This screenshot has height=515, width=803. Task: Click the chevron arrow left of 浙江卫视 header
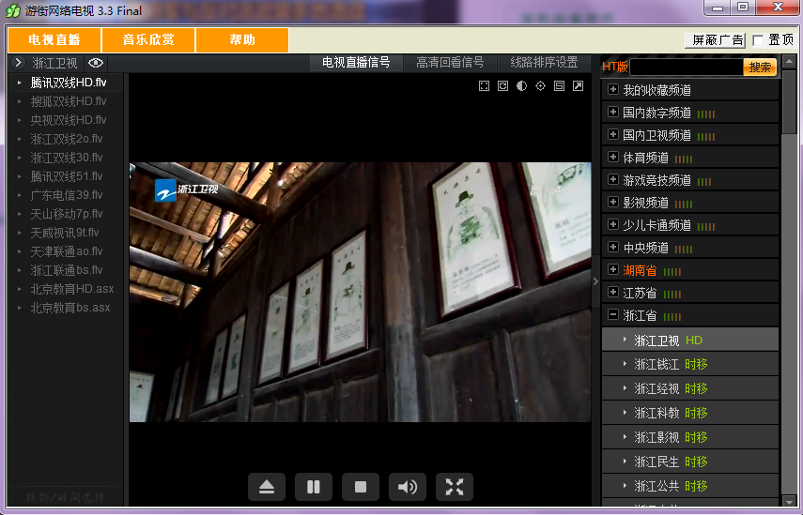pos(18,63)
